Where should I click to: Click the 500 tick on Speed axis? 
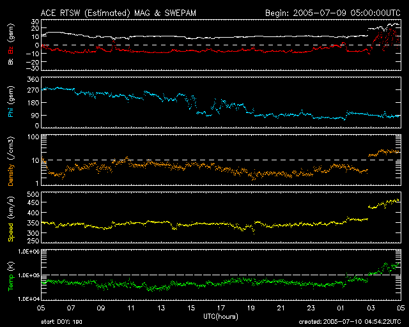[x=33, y=194]
